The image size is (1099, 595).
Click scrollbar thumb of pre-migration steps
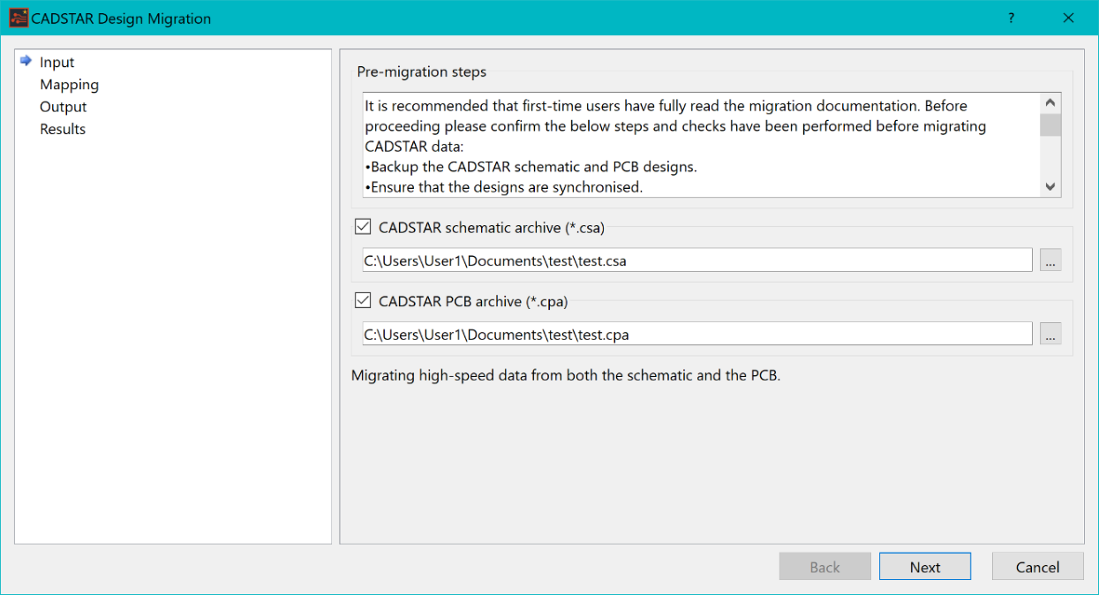click(1050, 124)
